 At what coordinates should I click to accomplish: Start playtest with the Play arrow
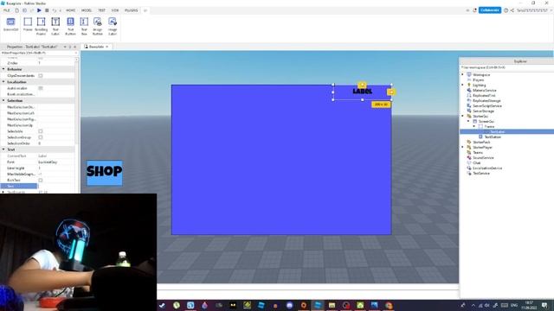point(39,10)
